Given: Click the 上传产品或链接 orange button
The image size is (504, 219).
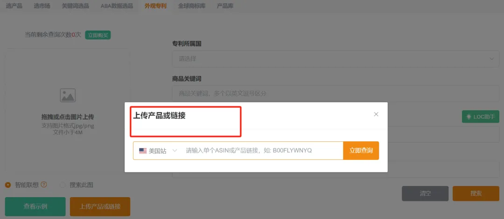Looking at the screenshot, I should pyautogui.click(x=100, y=206).
